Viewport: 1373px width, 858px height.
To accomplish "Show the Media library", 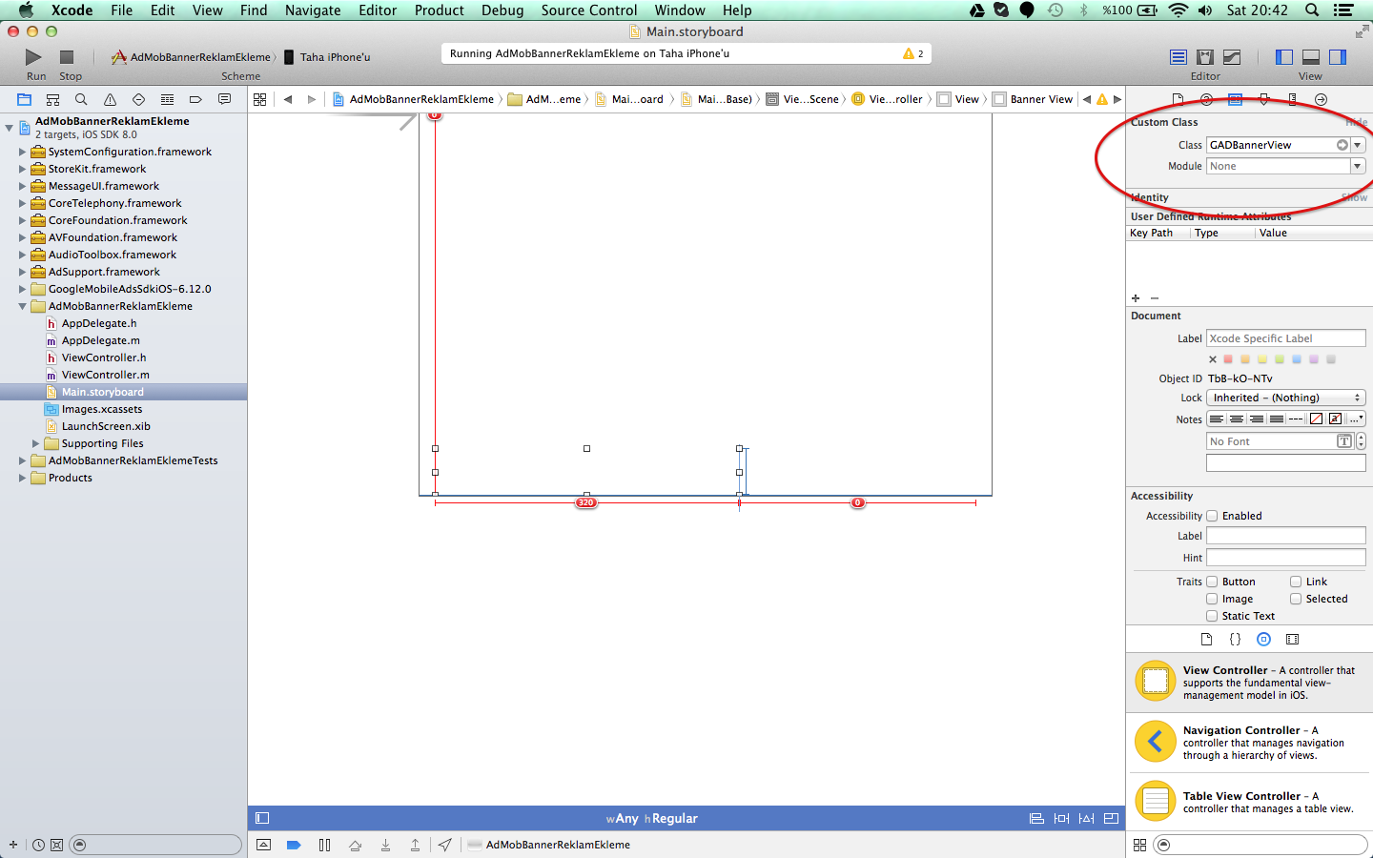I will click(1292, 640).
